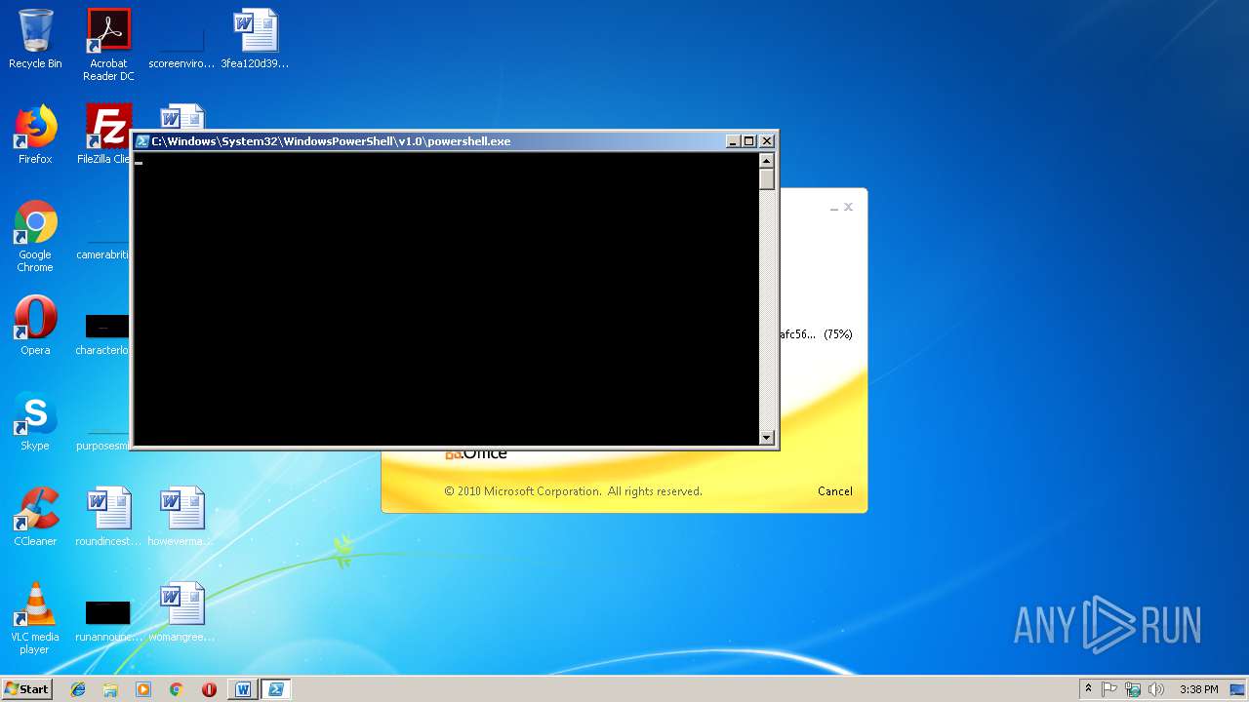Switch to PowerShell taskbar button
This screenshot has width=1249, height=702.
276,689
